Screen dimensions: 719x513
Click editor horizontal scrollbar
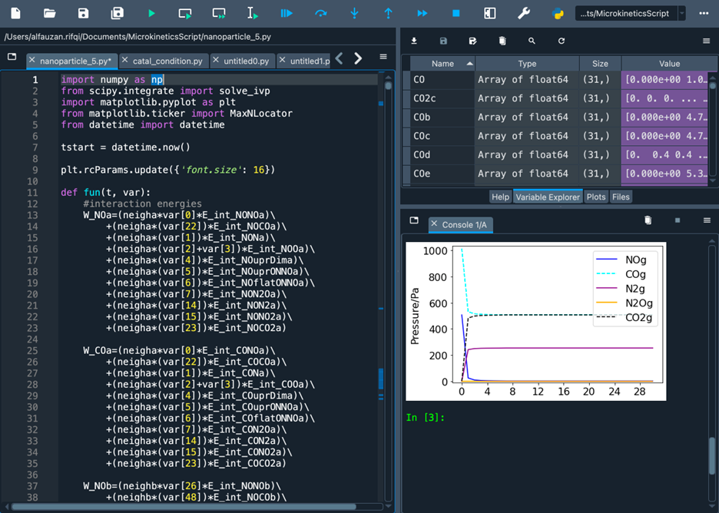tap(184, 507)
